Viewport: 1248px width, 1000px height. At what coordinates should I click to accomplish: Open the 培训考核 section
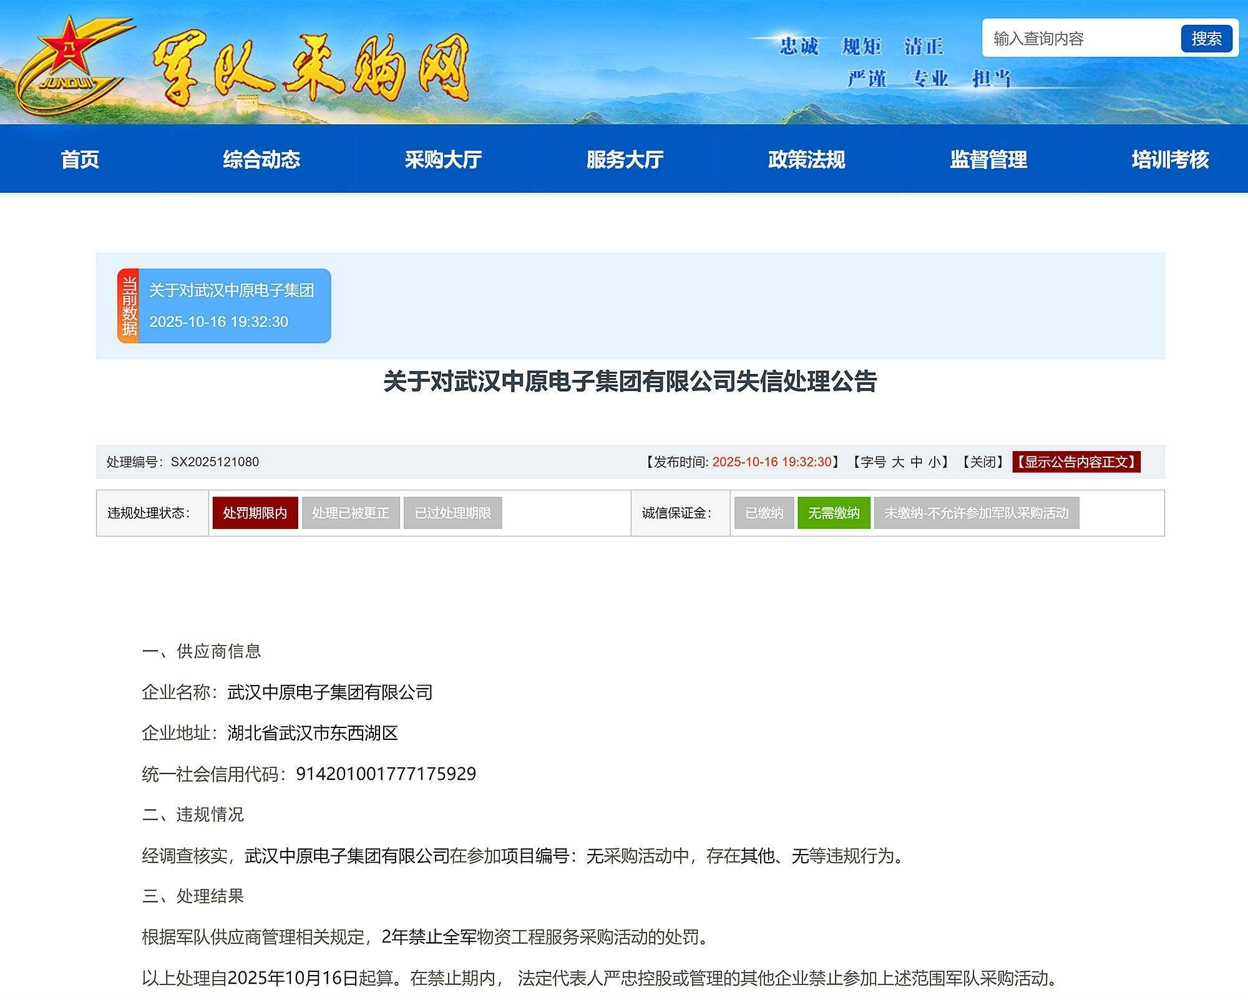click(x=1170, y=160)
